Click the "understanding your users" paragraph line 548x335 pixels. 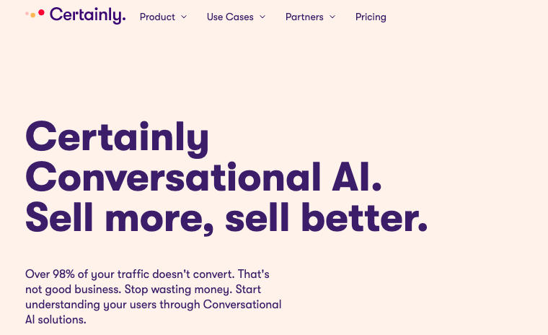coord(153,305)
